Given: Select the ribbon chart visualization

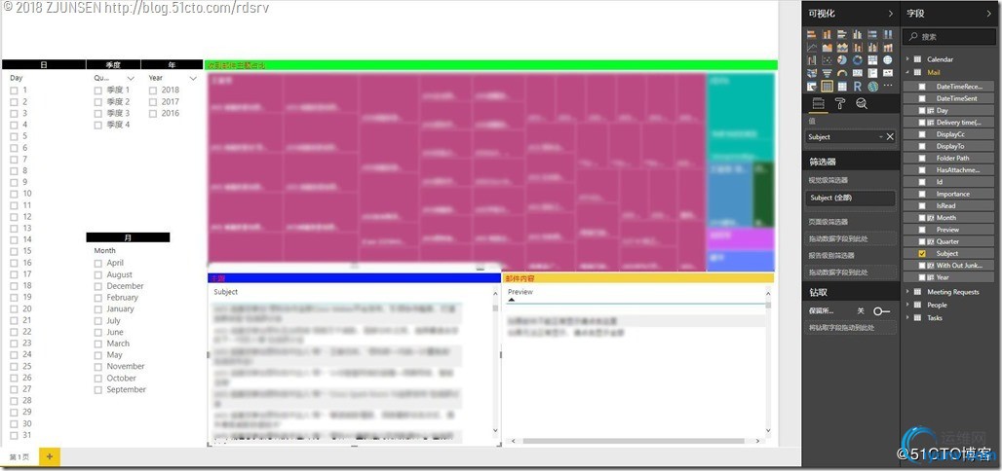Looking at the screenshot, I should (x=888, y=48).
